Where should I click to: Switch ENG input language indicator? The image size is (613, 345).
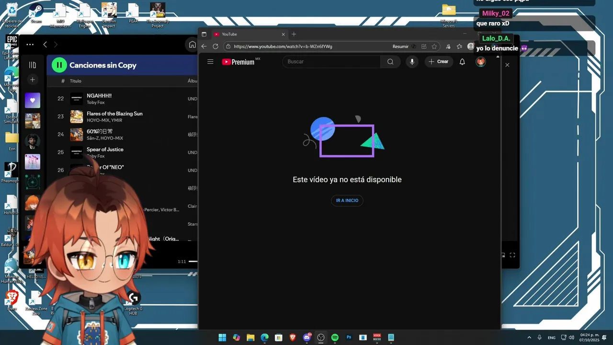tap(552, 337)
